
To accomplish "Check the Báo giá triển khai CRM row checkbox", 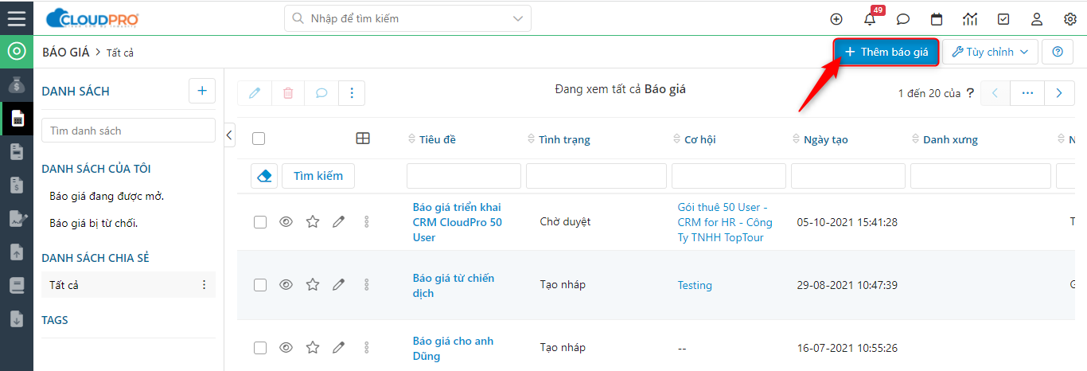I will click(260, 222).
